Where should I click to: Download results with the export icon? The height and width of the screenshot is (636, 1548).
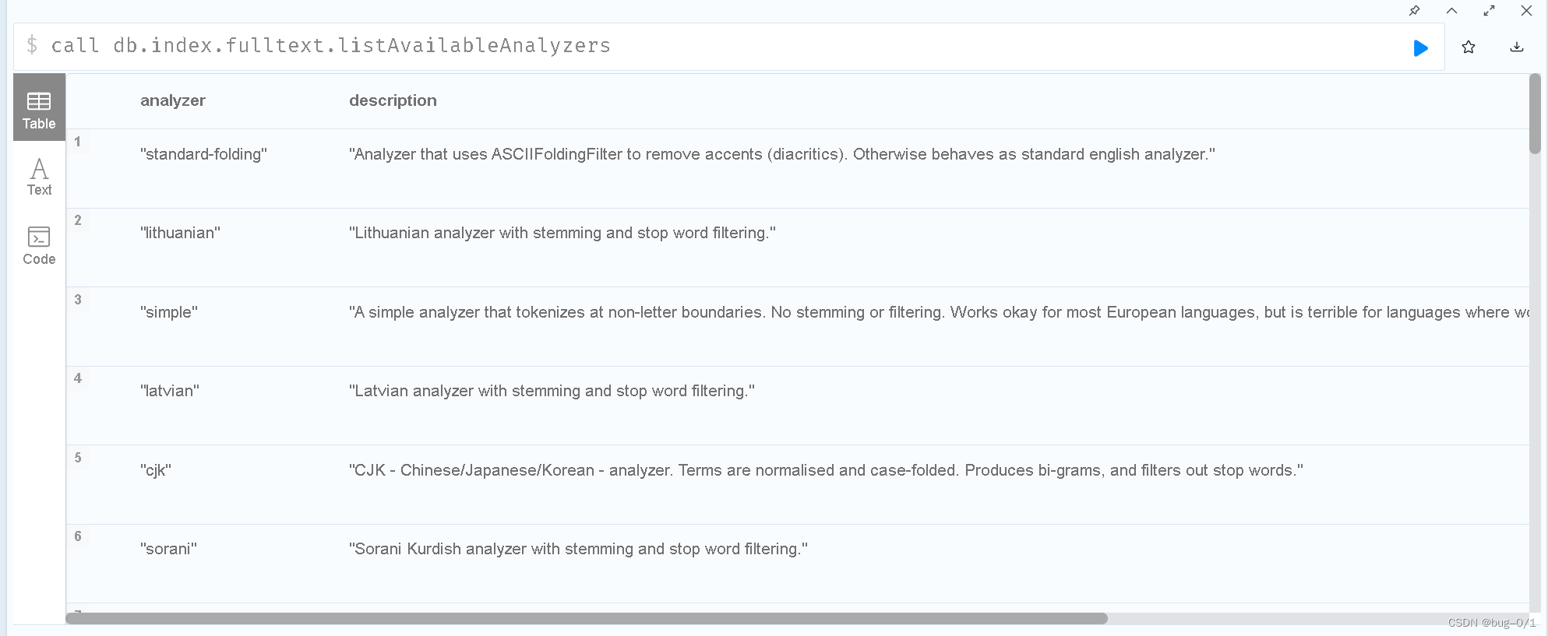click(1516, 47)
